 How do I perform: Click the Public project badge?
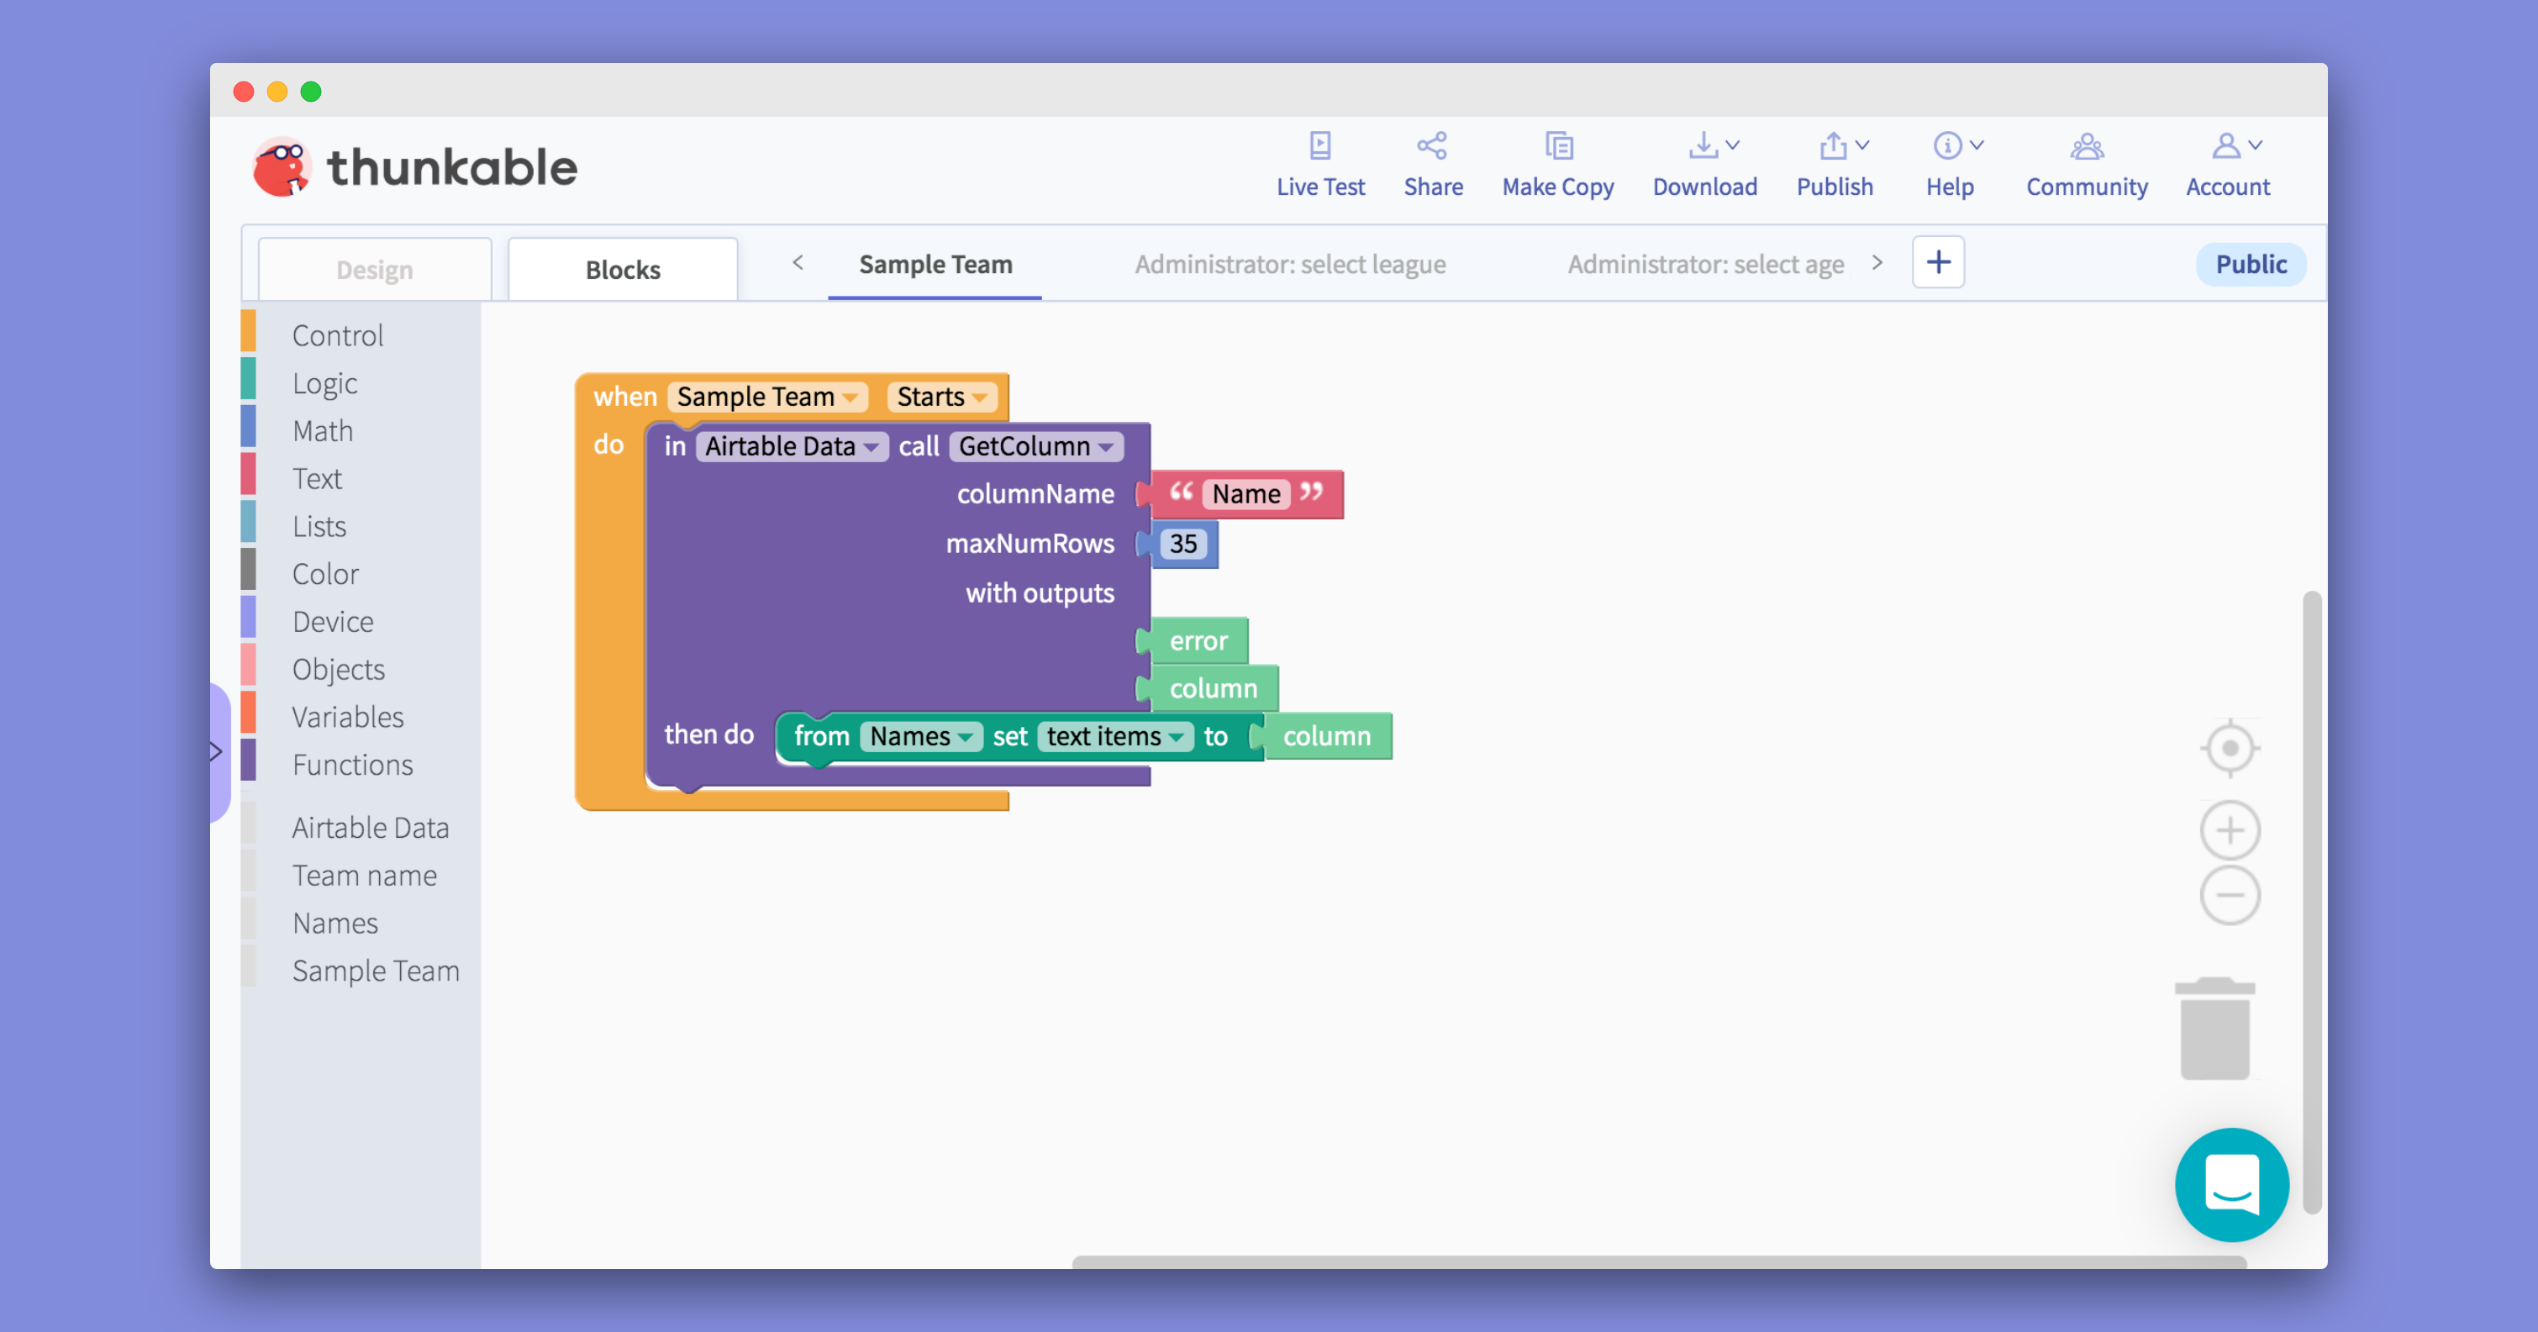2251,264
